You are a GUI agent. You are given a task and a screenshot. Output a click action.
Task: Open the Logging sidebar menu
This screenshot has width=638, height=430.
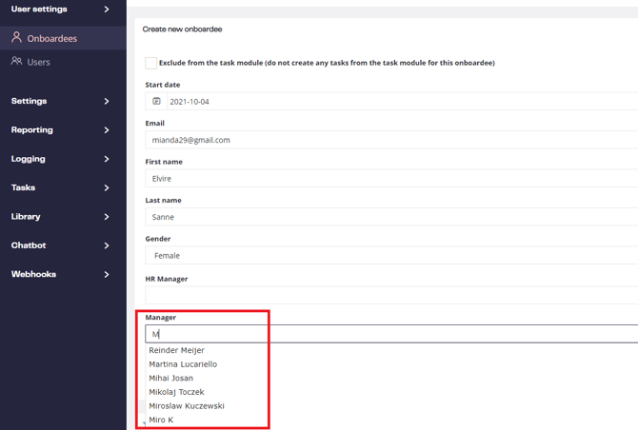pyautogui.click(x=29, y=159)
